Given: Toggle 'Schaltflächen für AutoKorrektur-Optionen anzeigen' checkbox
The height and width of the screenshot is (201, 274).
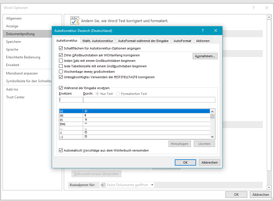Looking at the screenshot, I should (61, 48).
